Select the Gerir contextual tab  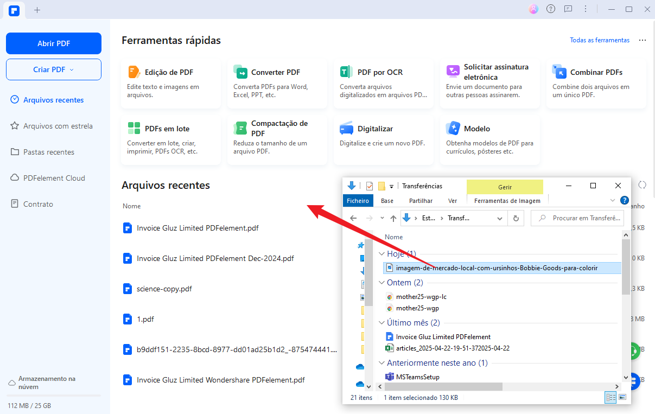click(505, 187)
